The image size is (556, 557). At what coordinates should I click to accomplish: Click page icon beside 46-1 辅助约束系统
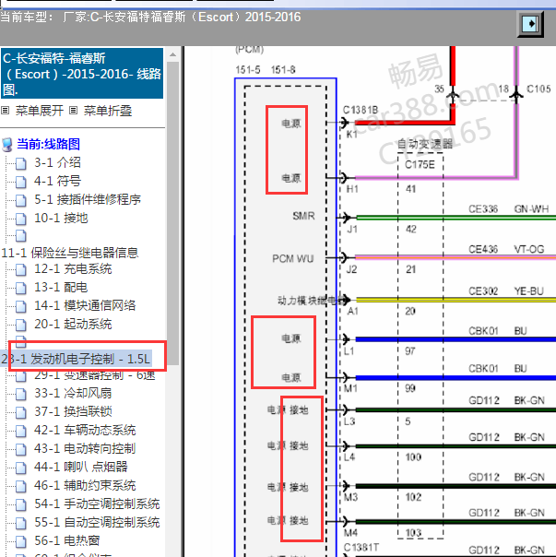point(21,487)
